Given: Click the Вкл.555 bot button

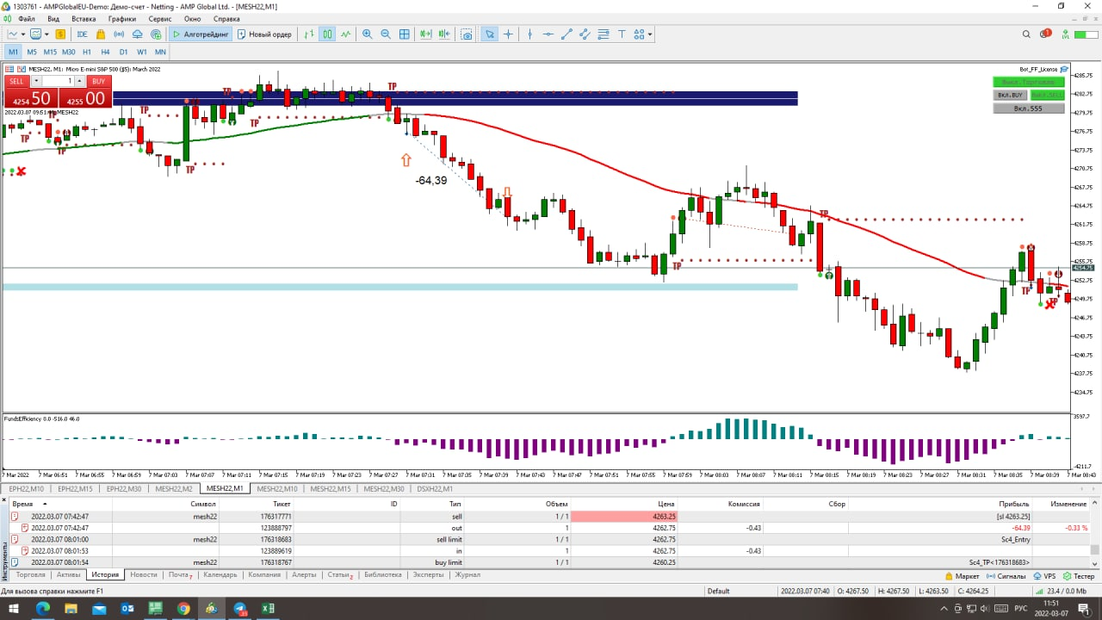Looking at the screenshot, I should (x=1028, y=108).
